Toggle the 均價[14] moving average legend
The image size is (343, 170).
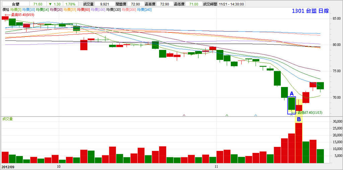point(42,10)
